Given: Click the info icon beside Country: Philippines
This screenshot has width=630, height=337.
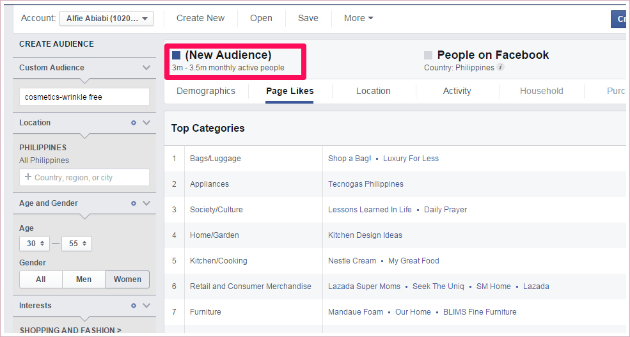Looking at the screenshot, I should (501, 67).
